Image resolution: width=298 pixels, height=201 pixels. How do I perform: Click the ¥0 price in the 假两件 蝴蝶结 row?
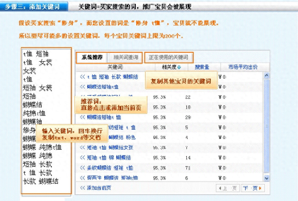tap(222, 178)
